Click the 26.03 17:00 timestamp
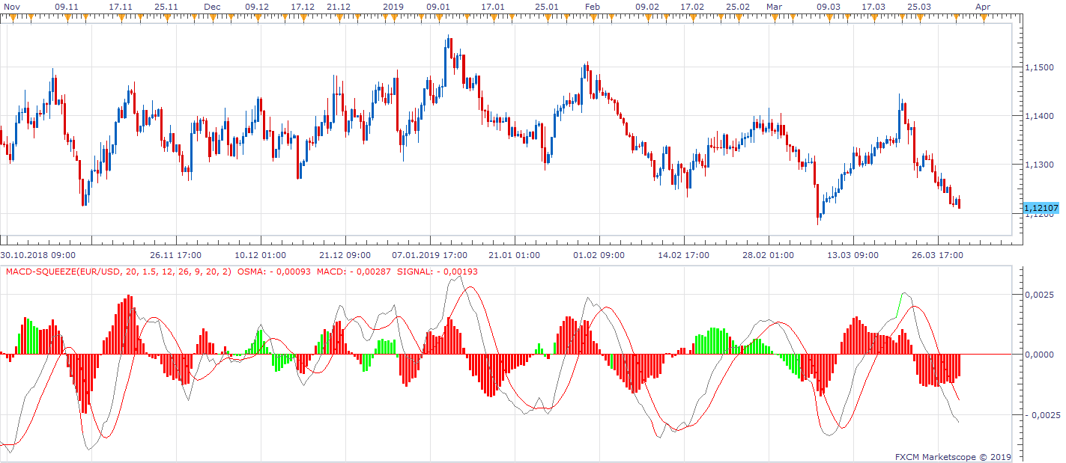The image size is (1066, 463). click(936, 255)
